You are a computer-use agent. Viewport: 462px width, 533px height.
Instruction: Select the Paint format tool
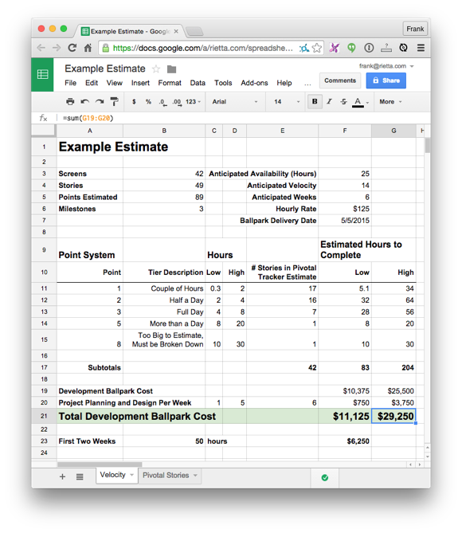[x=114, y=101]
